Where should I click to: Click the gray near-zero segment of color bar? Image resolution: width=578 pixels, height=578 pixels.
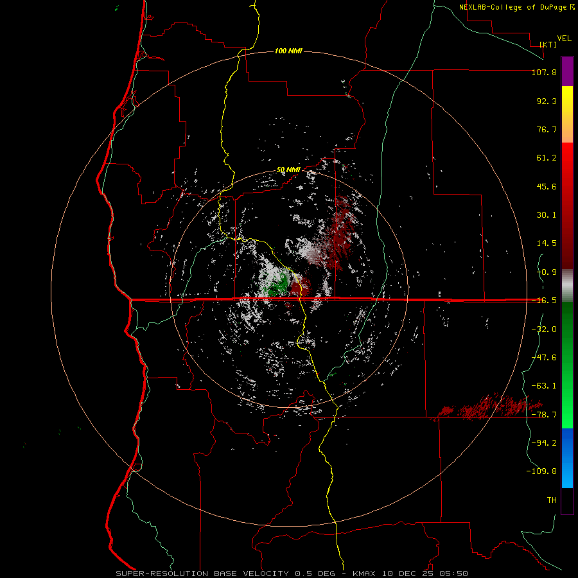567,285
